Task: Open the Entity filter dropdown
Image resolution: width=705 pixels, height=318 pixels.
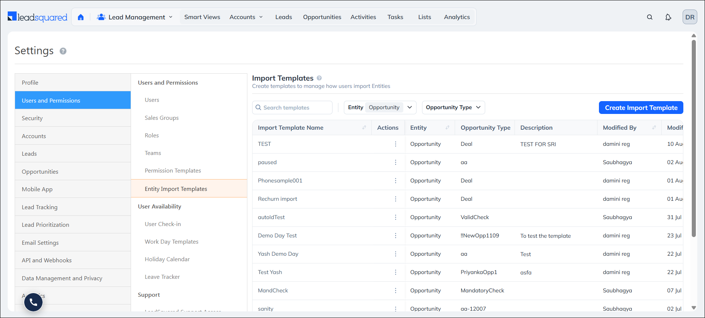Action: (380, 107)
